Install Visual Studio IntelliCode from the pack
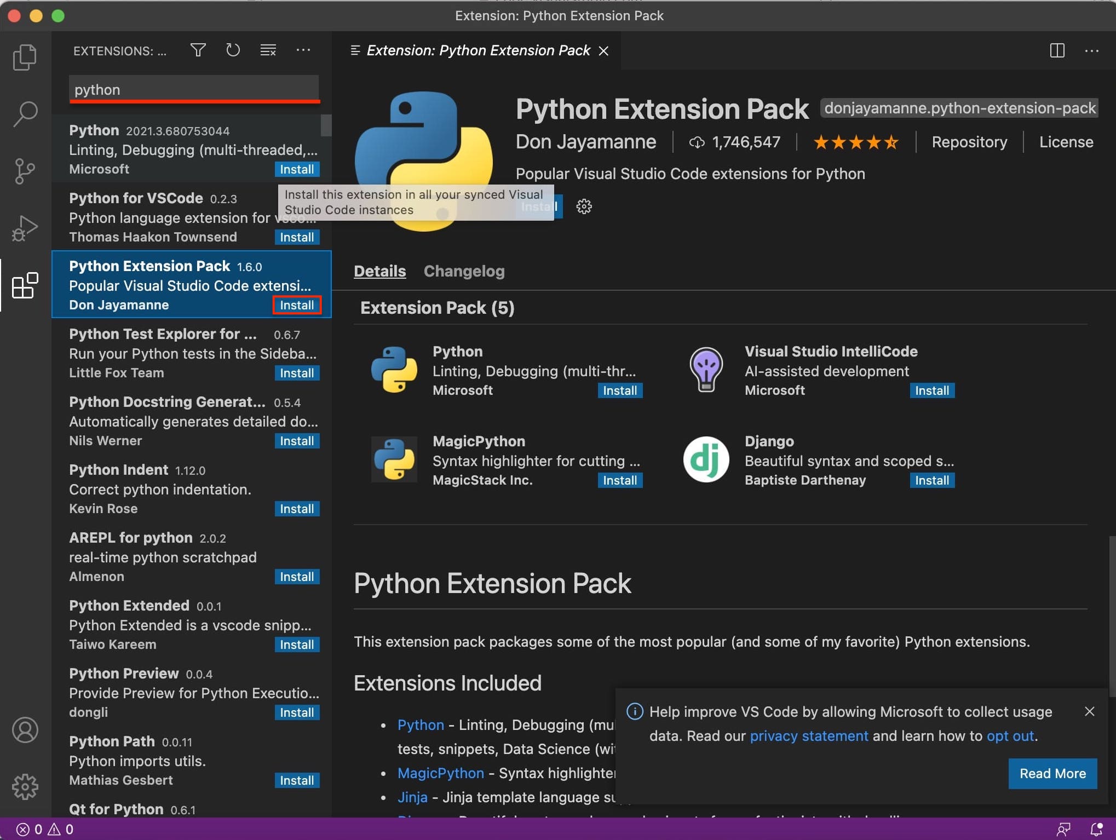Image resolution: width=1116 pixels, height=840 pixels. tap(932, 390)
